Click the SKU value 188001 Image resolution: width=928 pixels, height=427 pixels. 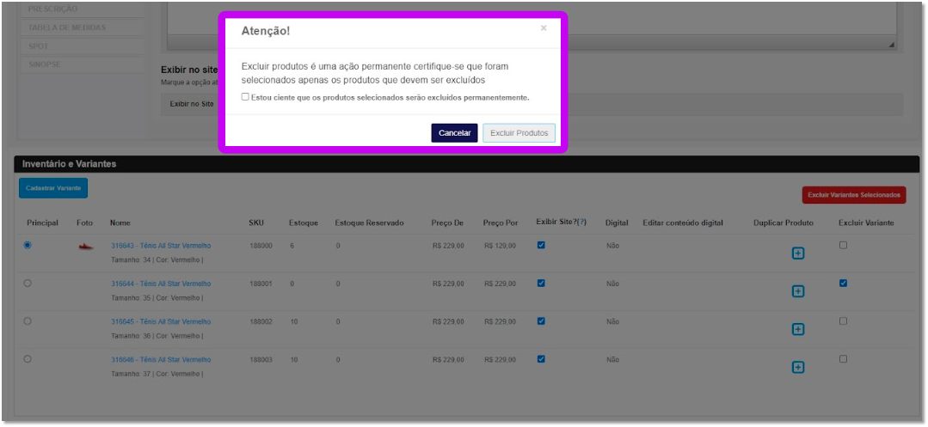[261, 284]
